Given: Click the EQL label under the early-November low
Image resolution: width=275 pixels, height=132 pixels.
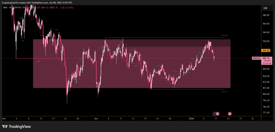Looking at the screenshot, I should pos(23,41).
